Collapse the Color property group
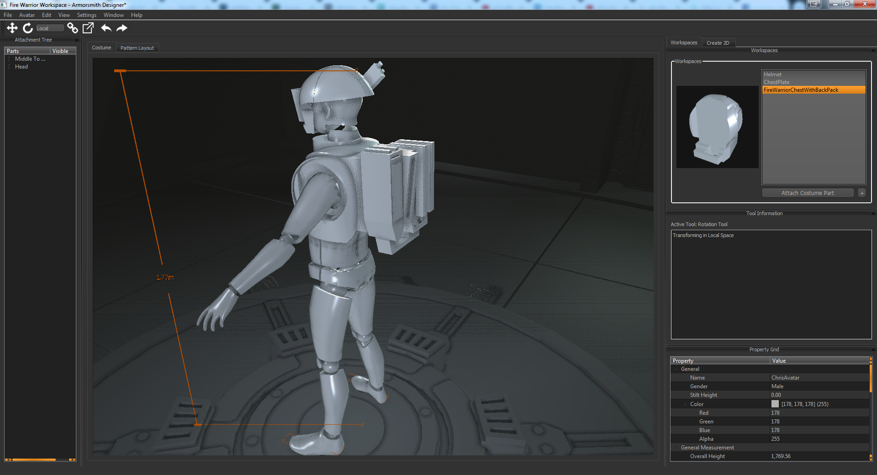Screen dimensions: 877x475 (685, 404)
